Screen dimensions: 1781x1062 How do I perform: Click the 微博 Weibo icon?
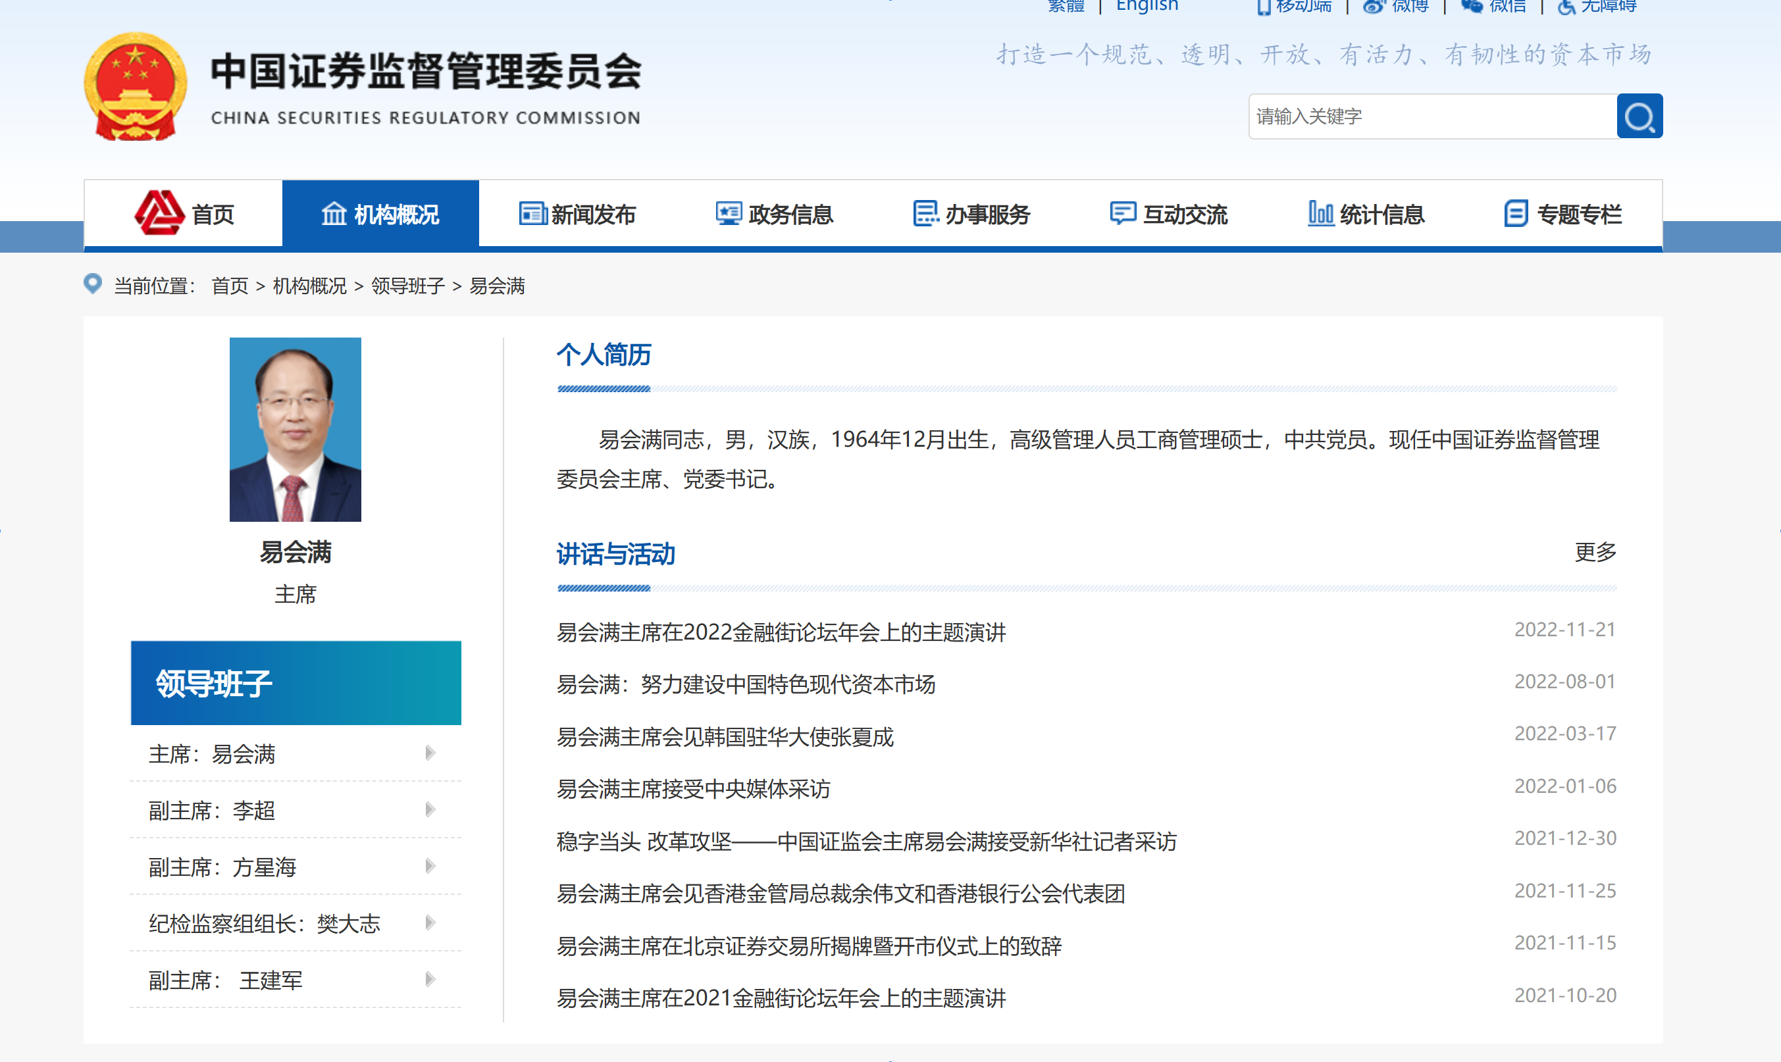(1373, 7)
